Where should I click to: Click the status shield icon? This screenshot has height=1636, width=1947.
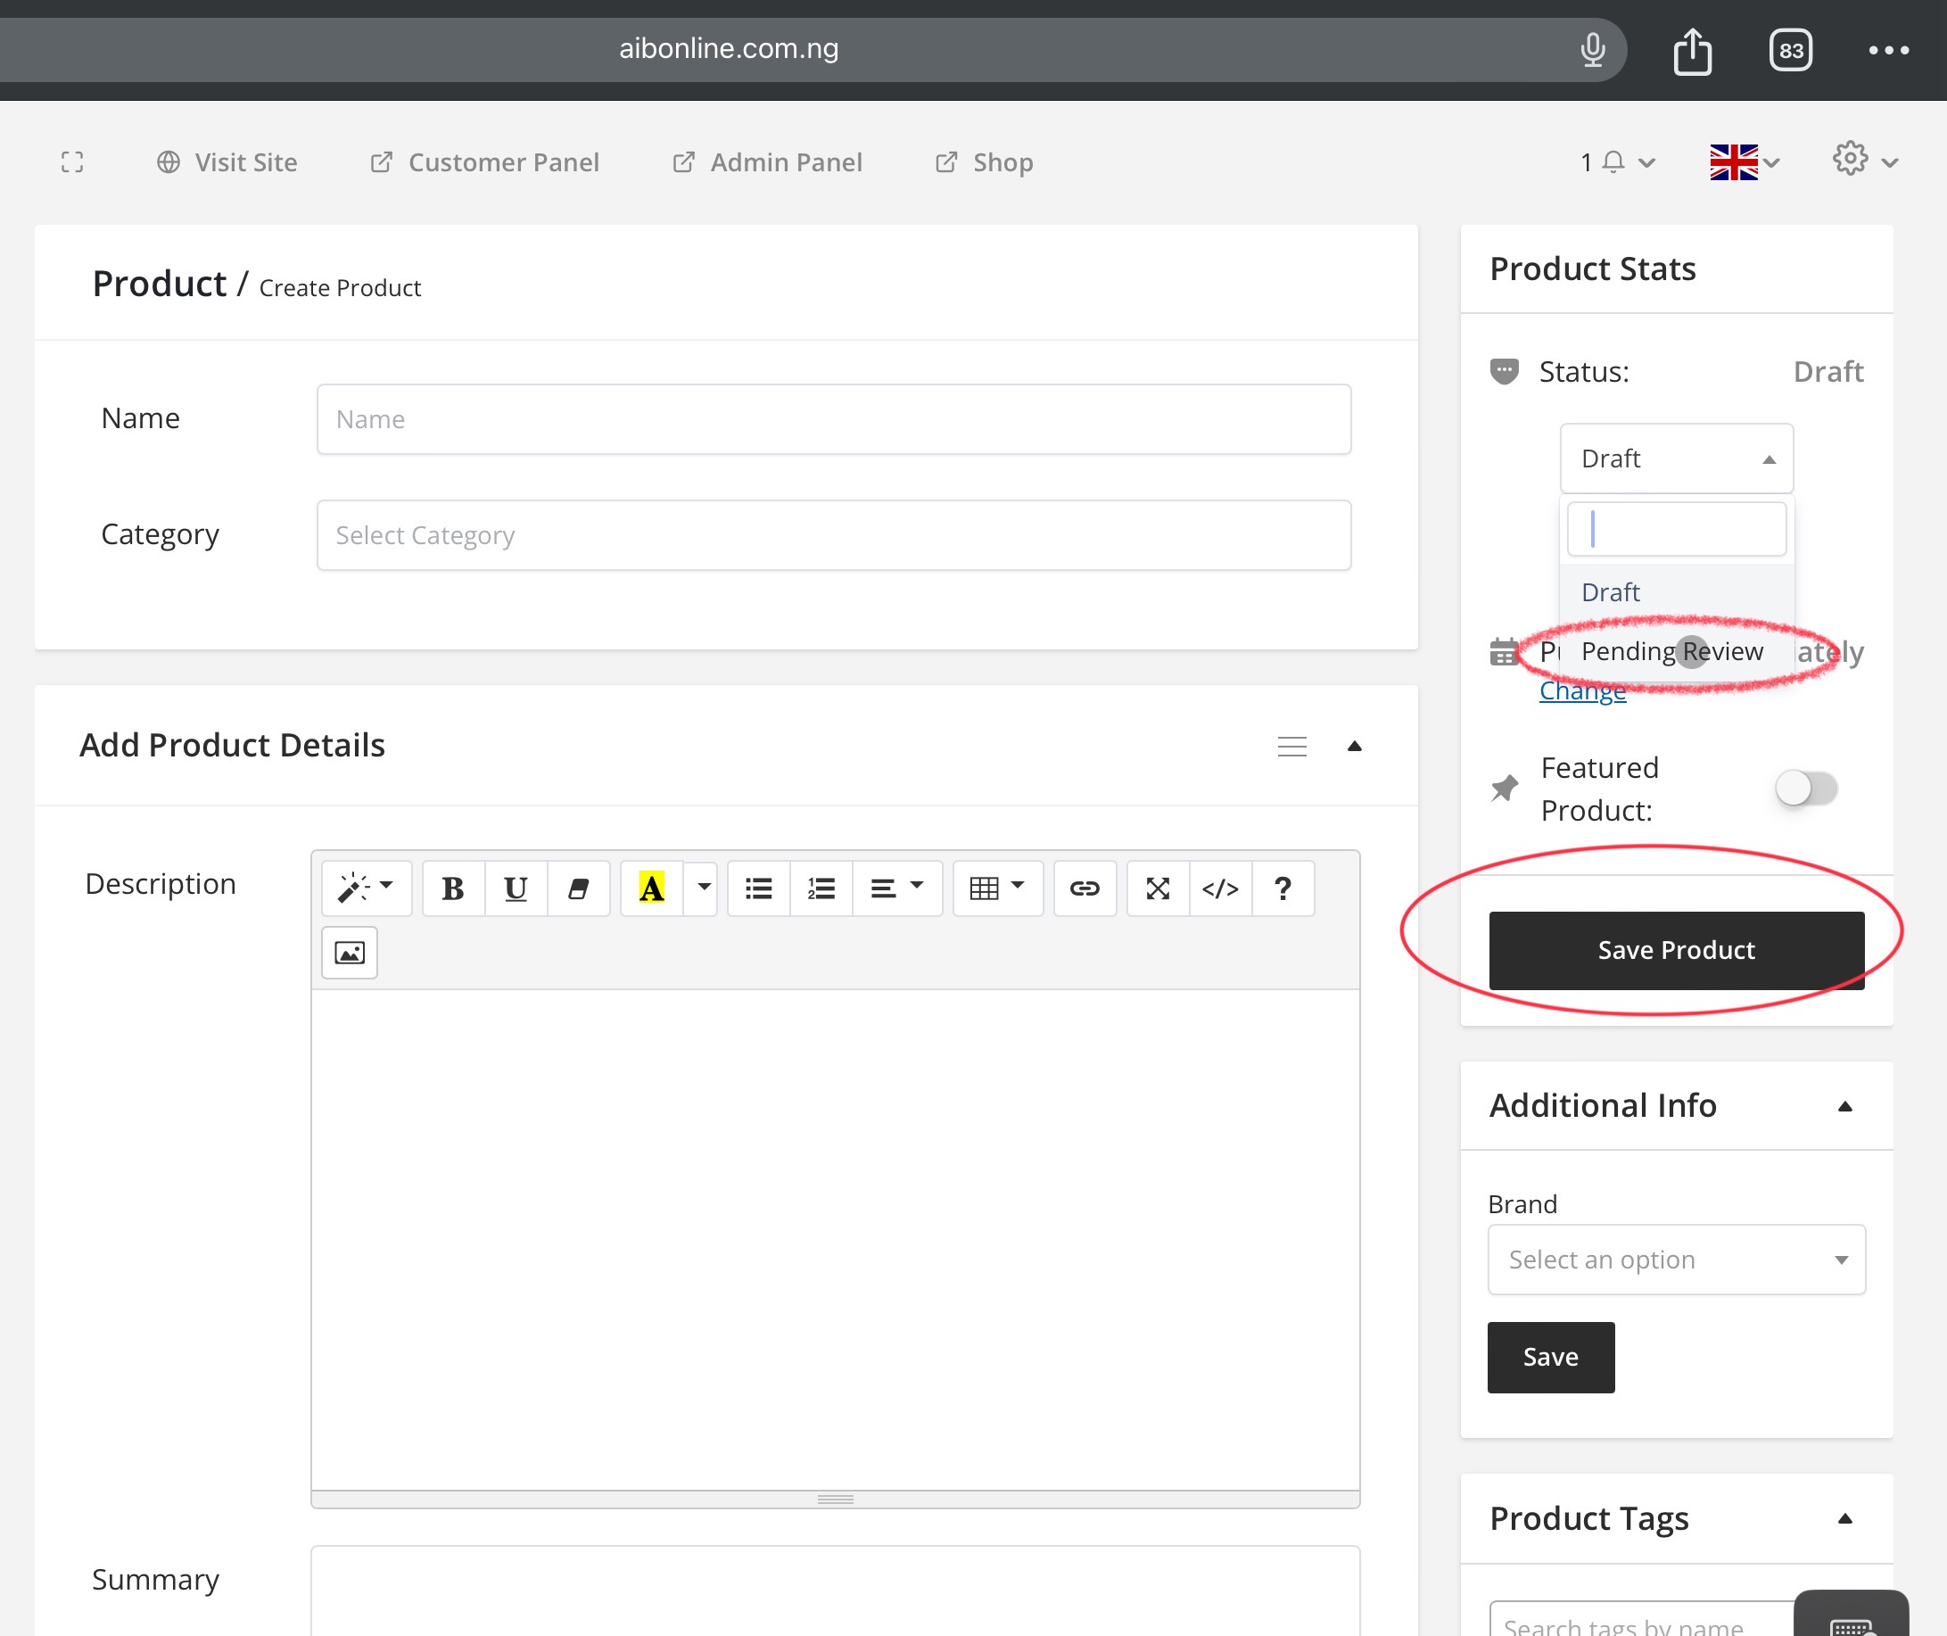click(1504, 372)
